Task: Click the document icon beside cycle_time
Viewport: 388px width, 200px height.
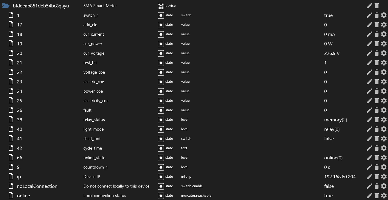Action: (11, 148)
